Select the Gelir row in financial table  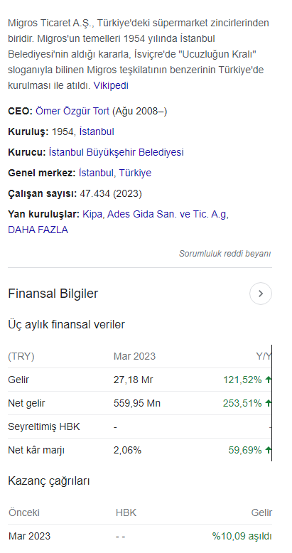(x=140, y=380)
